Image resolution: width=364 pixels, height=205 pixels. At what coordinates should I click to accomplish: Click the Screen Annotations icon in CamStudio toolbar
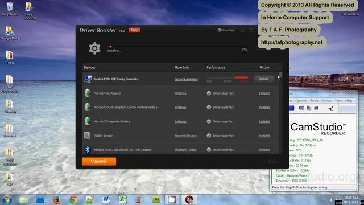click(309, 108)
